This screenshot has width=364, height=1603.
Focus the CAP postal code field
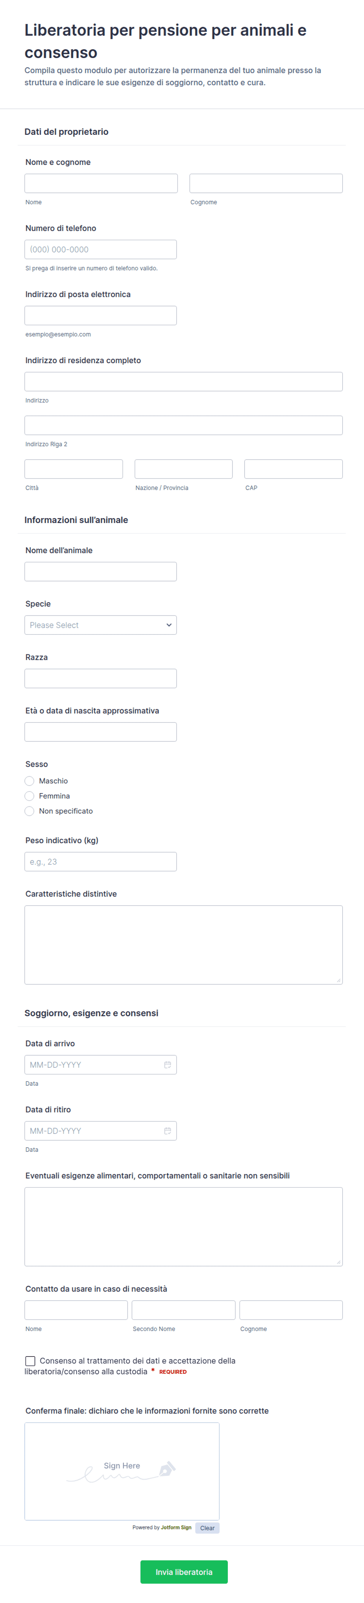(x=293, y=469)
